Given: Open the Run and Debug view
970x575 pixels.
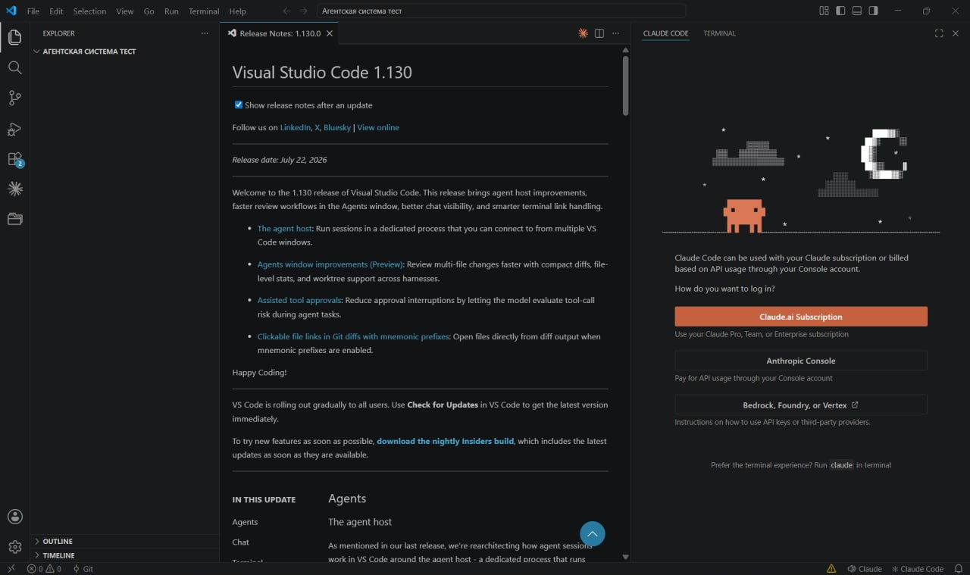Looking at the screenshot, I should 14,128.
